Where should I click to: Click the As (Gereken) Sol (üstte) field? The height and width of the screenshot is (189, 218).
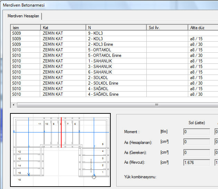(197, 153)
